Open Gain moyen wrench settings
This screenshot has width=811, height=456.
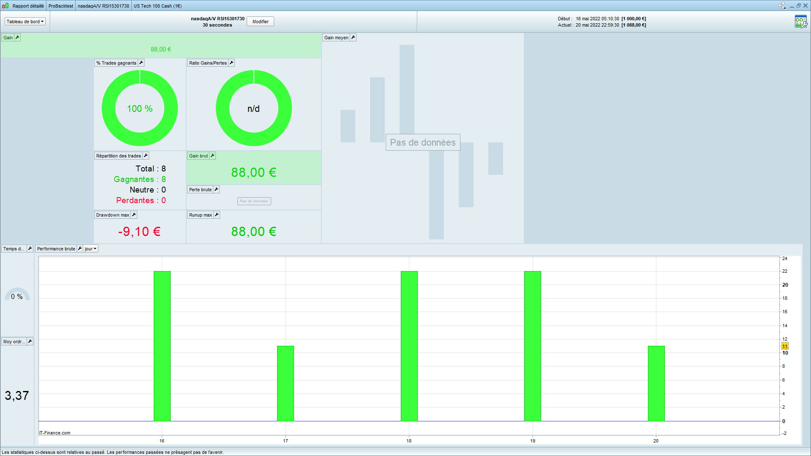(353, 38)
